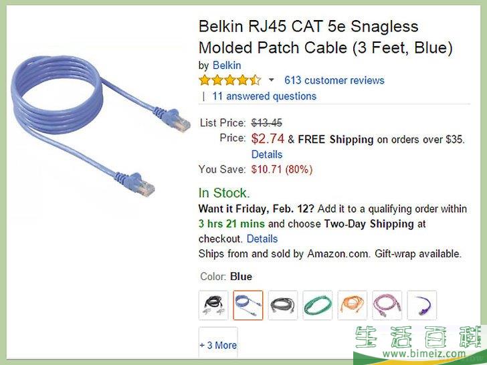The height and width of the screenshot is (365, 487).
Task: Visit the Belkin brand link
Action: point(227,66)
